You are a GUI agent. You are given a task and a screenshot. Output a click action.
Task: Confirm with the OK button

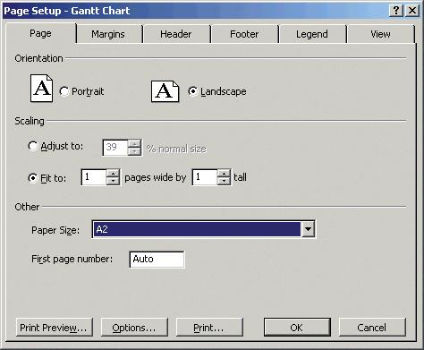tap(297, 328)
